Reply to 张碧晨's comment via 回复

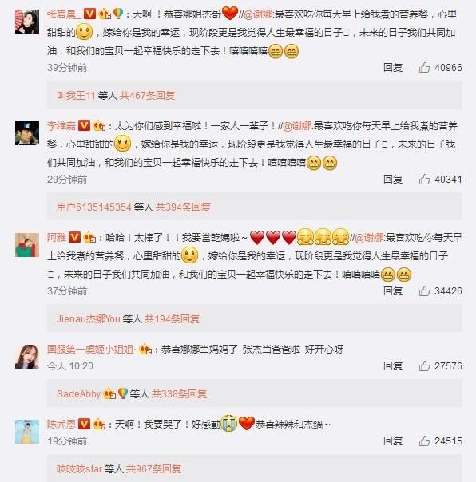click(x=393, y=67)
